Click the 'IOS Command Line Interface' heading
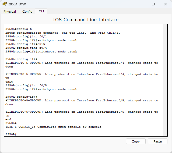 point(86,20)
